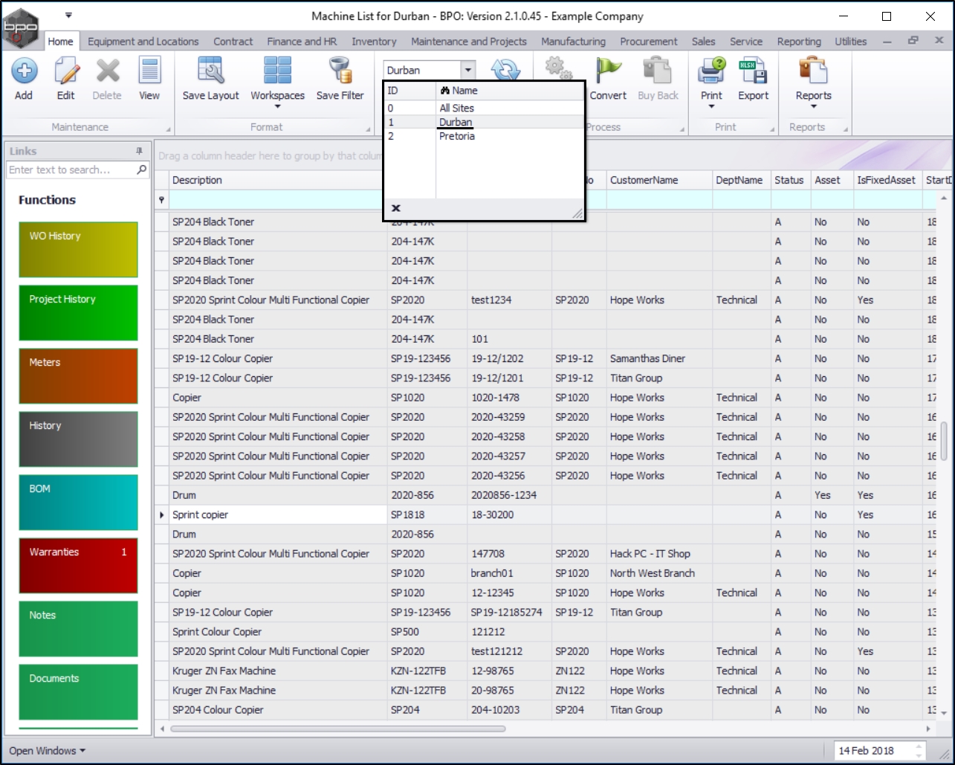Open the Warranties function tile
The image size is (955, 765).
point(78,566)
